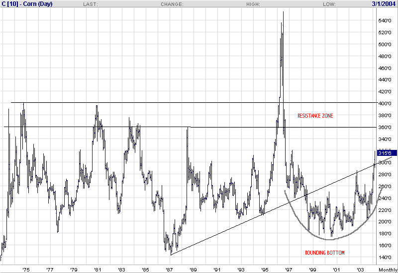Viewport: 398px width, 273px height.
Task: Click the 140'0 price axis label
Action: click(x=385, y=257)
